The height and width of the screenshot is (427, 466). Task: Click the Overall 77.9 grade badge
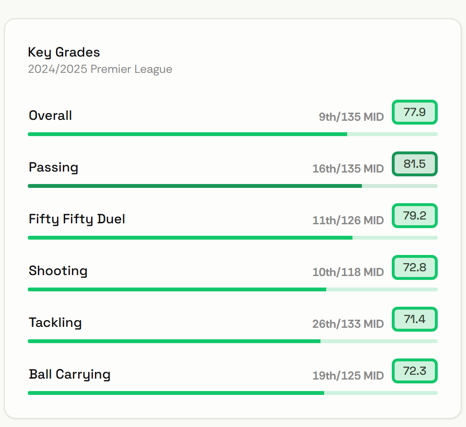[x=415, y=112]
